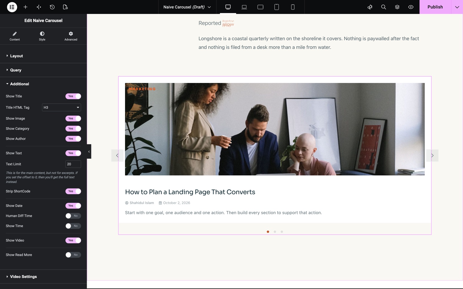Image resolution: width=463 pixels, height=289 pixels.
Task: Click the calendar icon beside October 2, 2026
Action: pyautogui.click(x=160, y=203)
